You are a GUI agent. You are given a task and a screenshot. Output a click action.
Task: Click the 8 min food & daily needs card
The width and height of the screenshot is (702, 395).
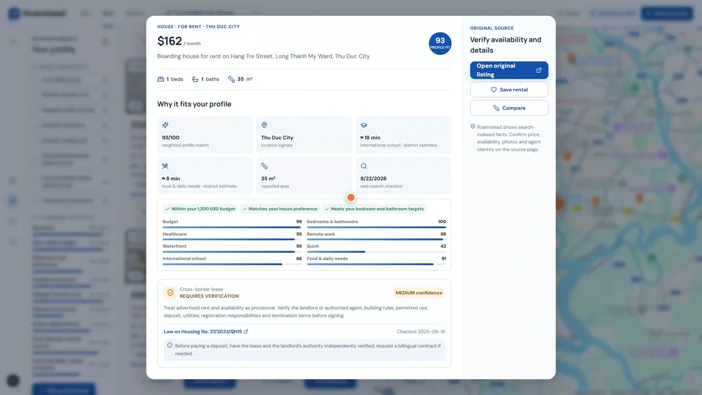point(205,176)
